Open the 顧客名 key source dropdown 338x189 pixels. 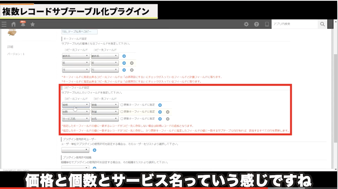(x=75, y=56)
